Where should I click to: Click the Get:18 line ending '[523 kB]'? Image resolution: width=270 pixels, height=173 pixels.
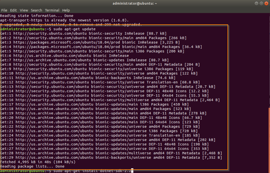[x=96, y=109]
